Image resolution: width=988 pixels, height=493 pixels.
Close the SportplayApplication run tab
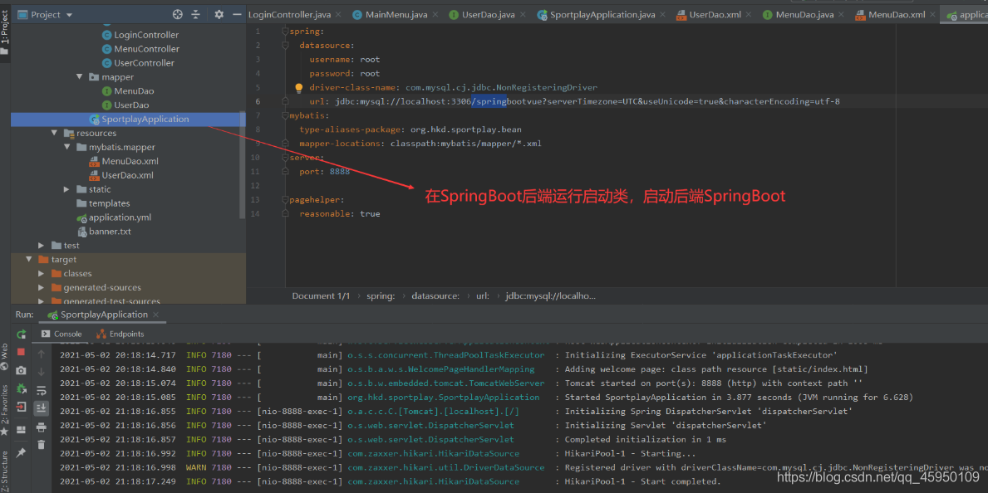[x=156, y=315]
